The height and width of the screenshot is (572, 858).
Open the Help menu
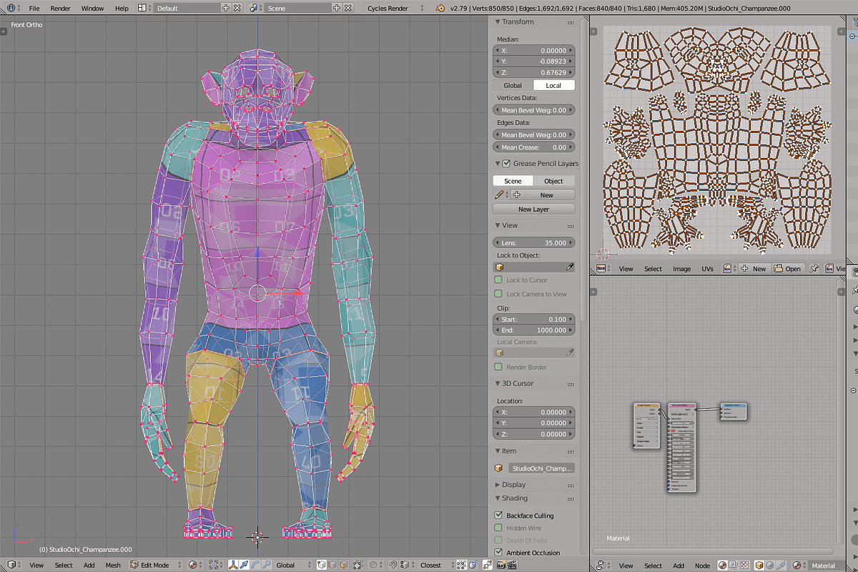coord(122,8)
